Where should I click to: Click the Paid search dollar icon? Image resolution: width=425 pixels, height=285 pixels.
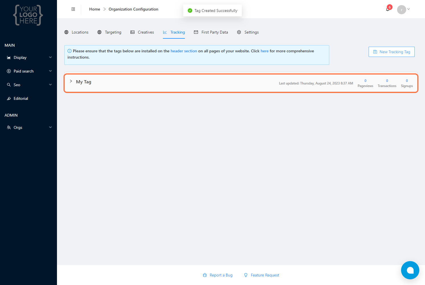[x=9, y=71]
